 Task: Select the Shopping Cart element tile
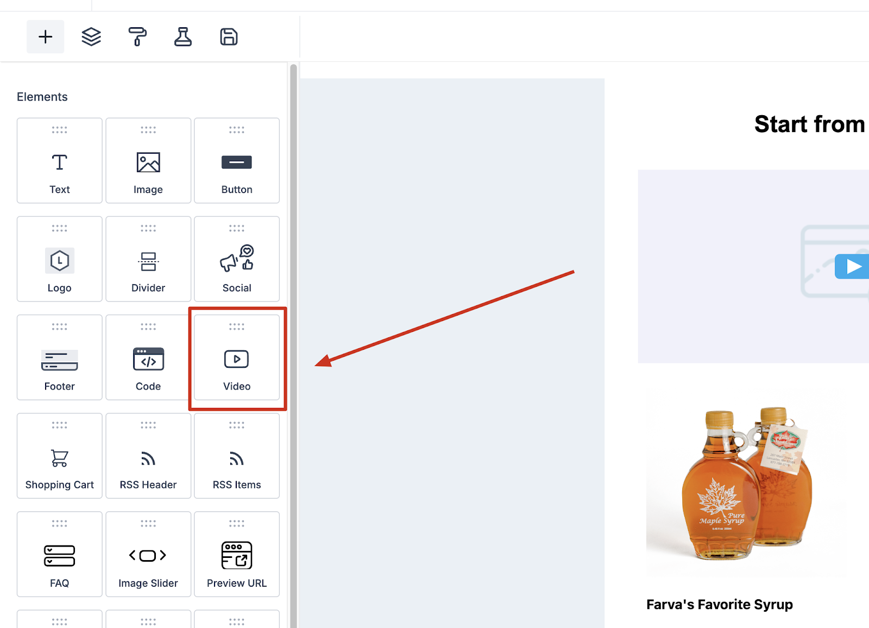[60, 456]
